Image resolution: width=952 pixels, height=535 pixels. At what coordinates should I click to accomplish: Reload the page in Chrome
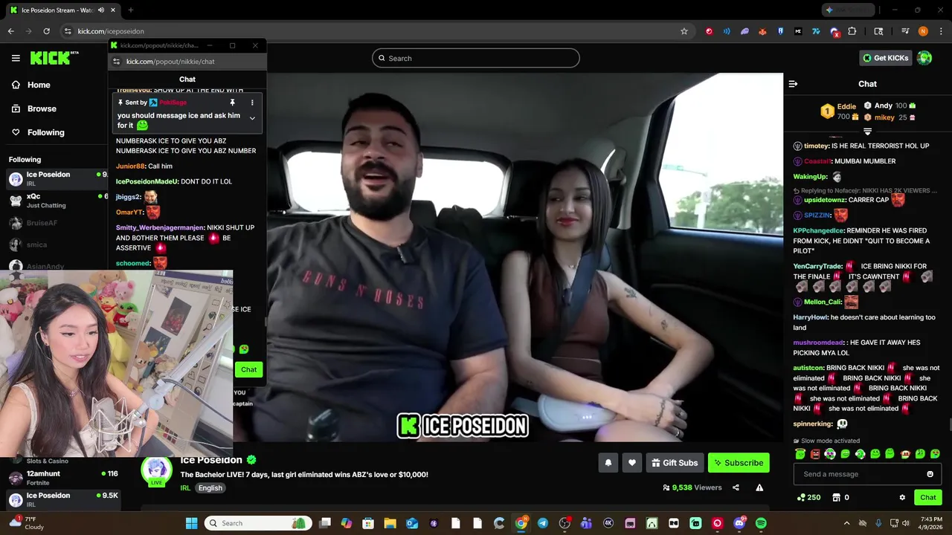(x=46, y=31)
